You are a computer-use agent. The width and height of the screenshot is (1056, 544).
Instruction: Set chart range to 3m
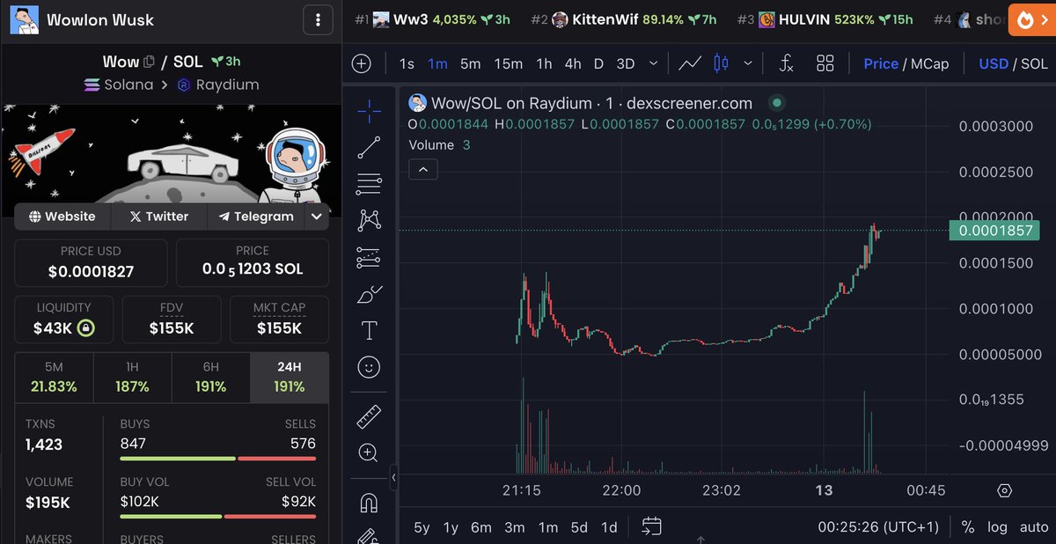point(515,527)
